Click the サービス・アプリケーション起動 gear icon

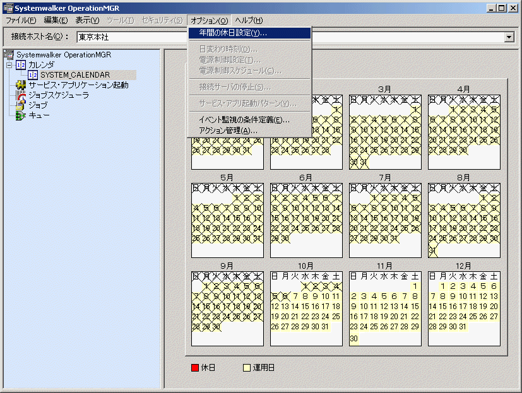coord(21,85)
